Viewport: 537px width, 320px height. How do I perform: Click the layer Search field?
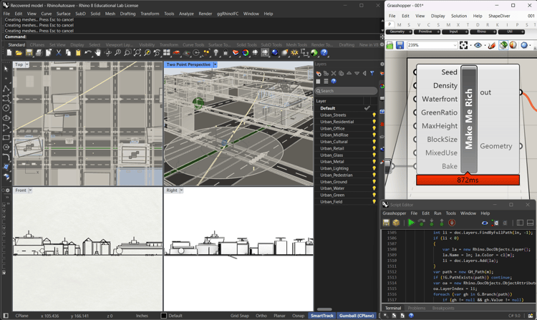click(347, 91)
